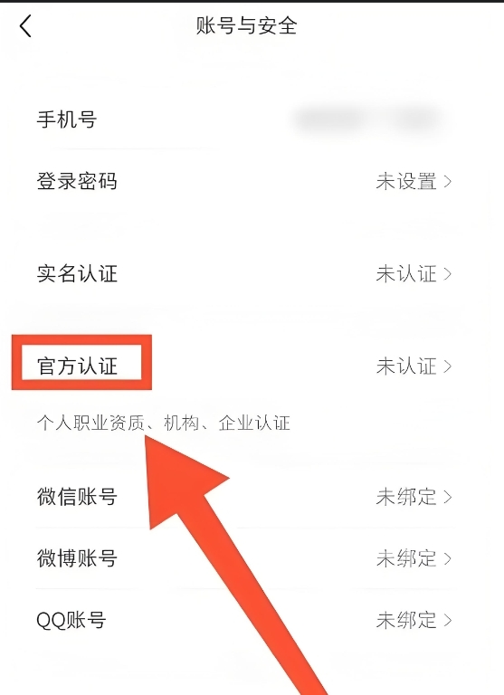The height and width of the screenshot is (695, 504).
Task: Open the 手机号 phone number row
Action: click(252, 119)
